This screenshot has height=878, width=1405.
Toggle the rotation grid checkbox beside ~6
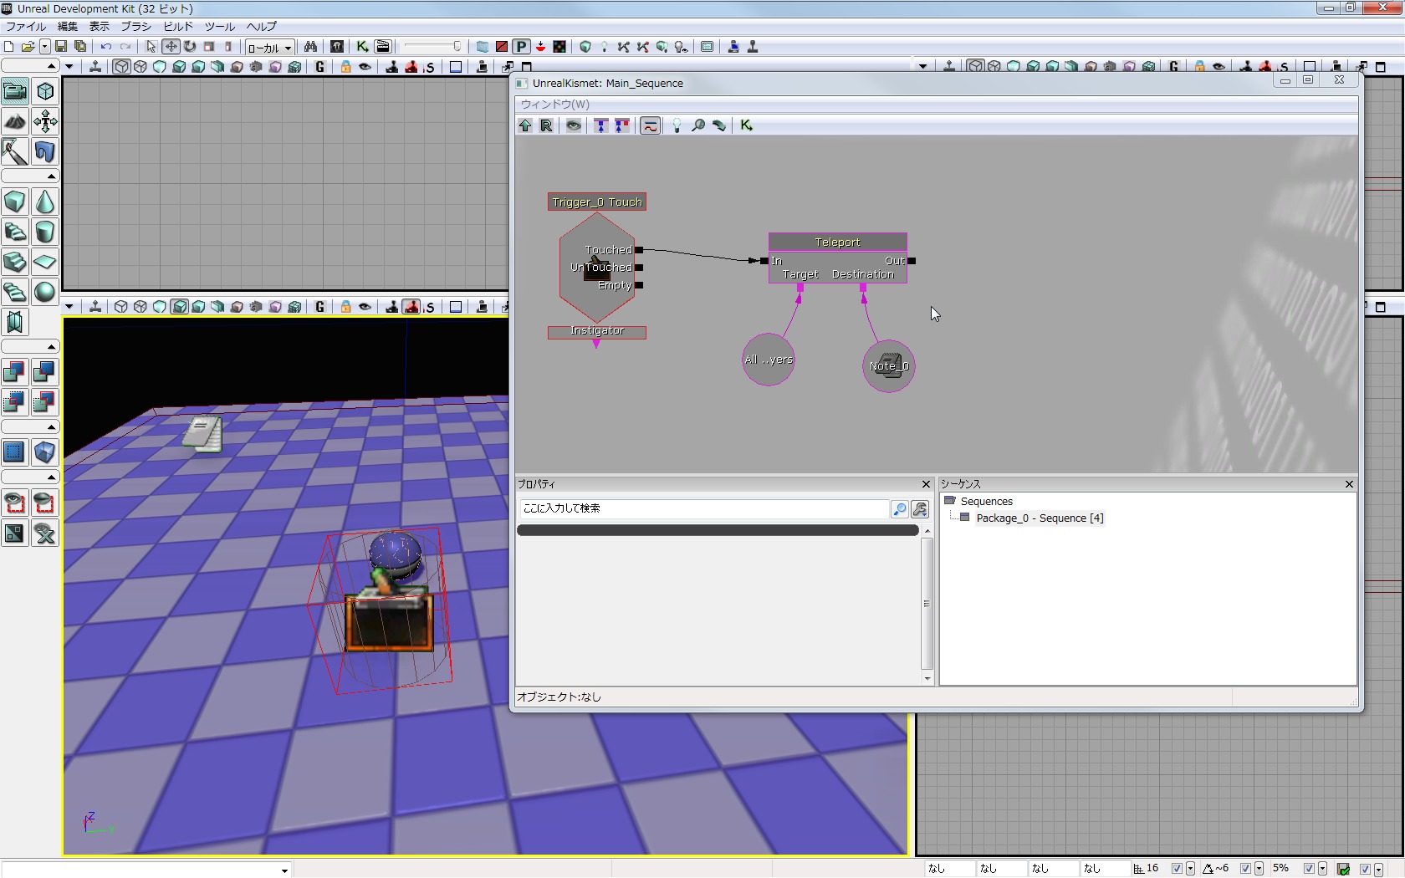(x=1245, y=869)
